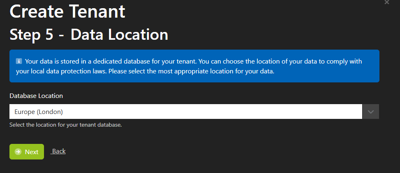Click the Next button
The image size is (400, 173).
[x=27, y=152]
